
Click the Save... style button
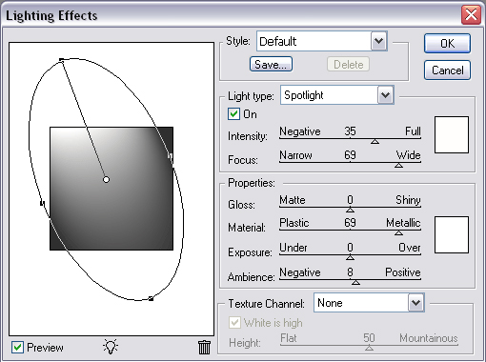tap(271, 64)
